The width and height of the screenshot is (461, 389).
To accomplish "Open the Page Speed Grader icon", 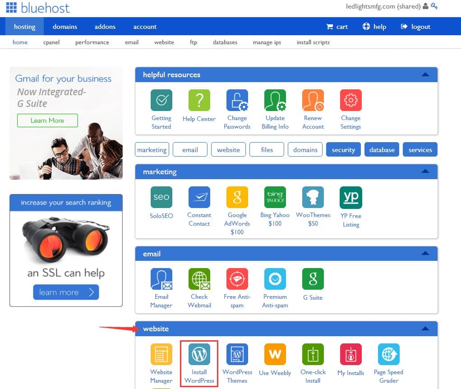I will [x=388, y=355].
